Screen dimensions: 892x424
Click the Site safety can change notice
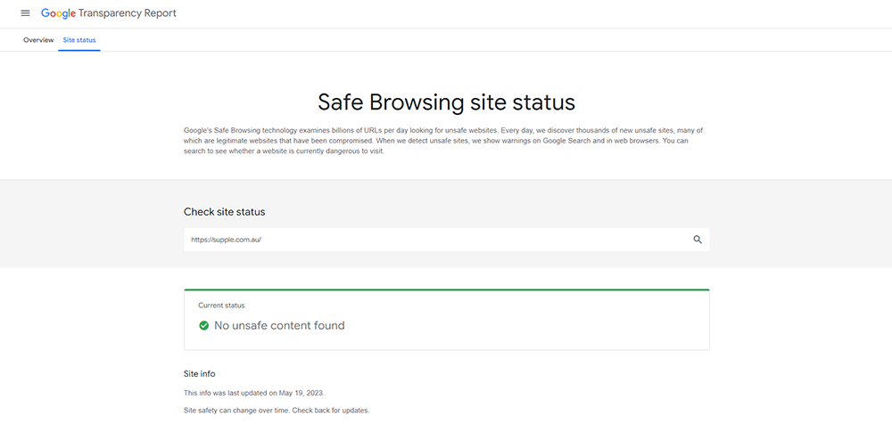pos(277,410)
